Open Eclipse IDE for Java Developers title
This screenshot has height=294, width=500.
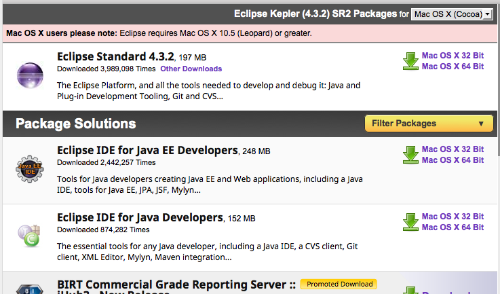140,217
